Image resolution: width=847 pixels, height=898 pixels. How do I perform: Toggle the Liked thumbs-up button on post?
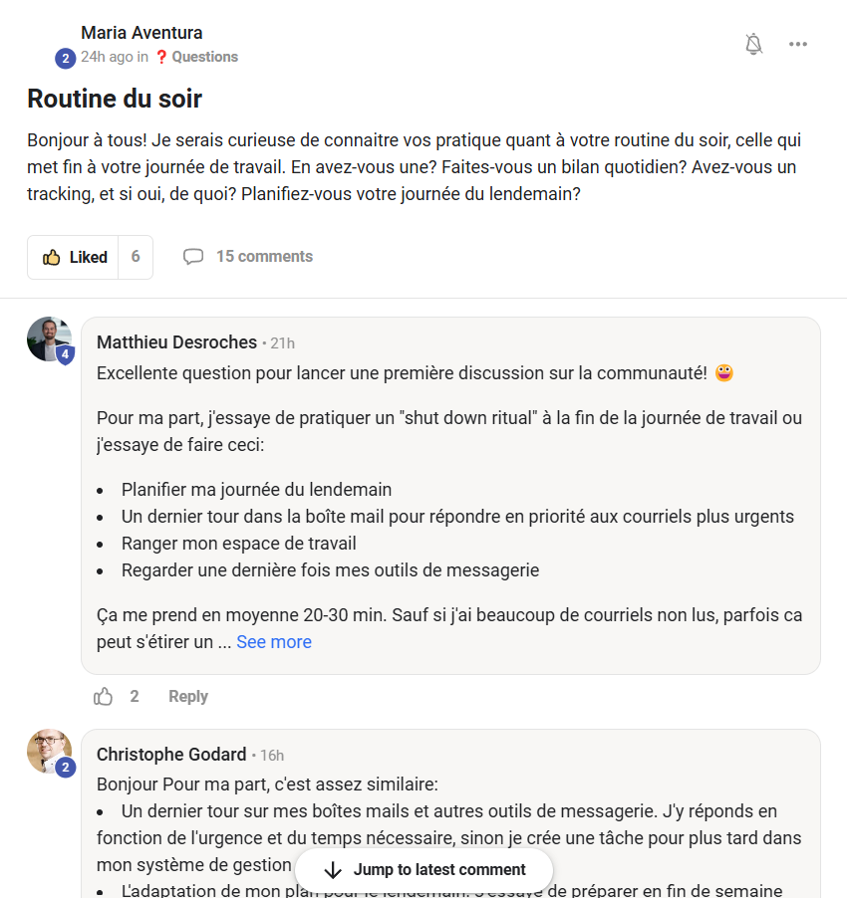[74, 257]
